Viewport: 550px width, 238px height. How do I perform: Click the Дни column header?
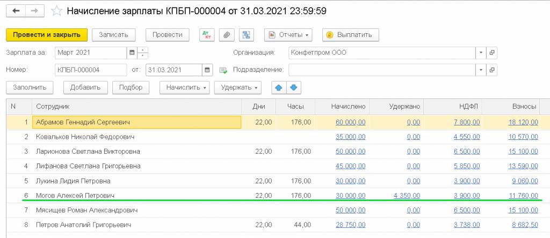tap(259, 106)
